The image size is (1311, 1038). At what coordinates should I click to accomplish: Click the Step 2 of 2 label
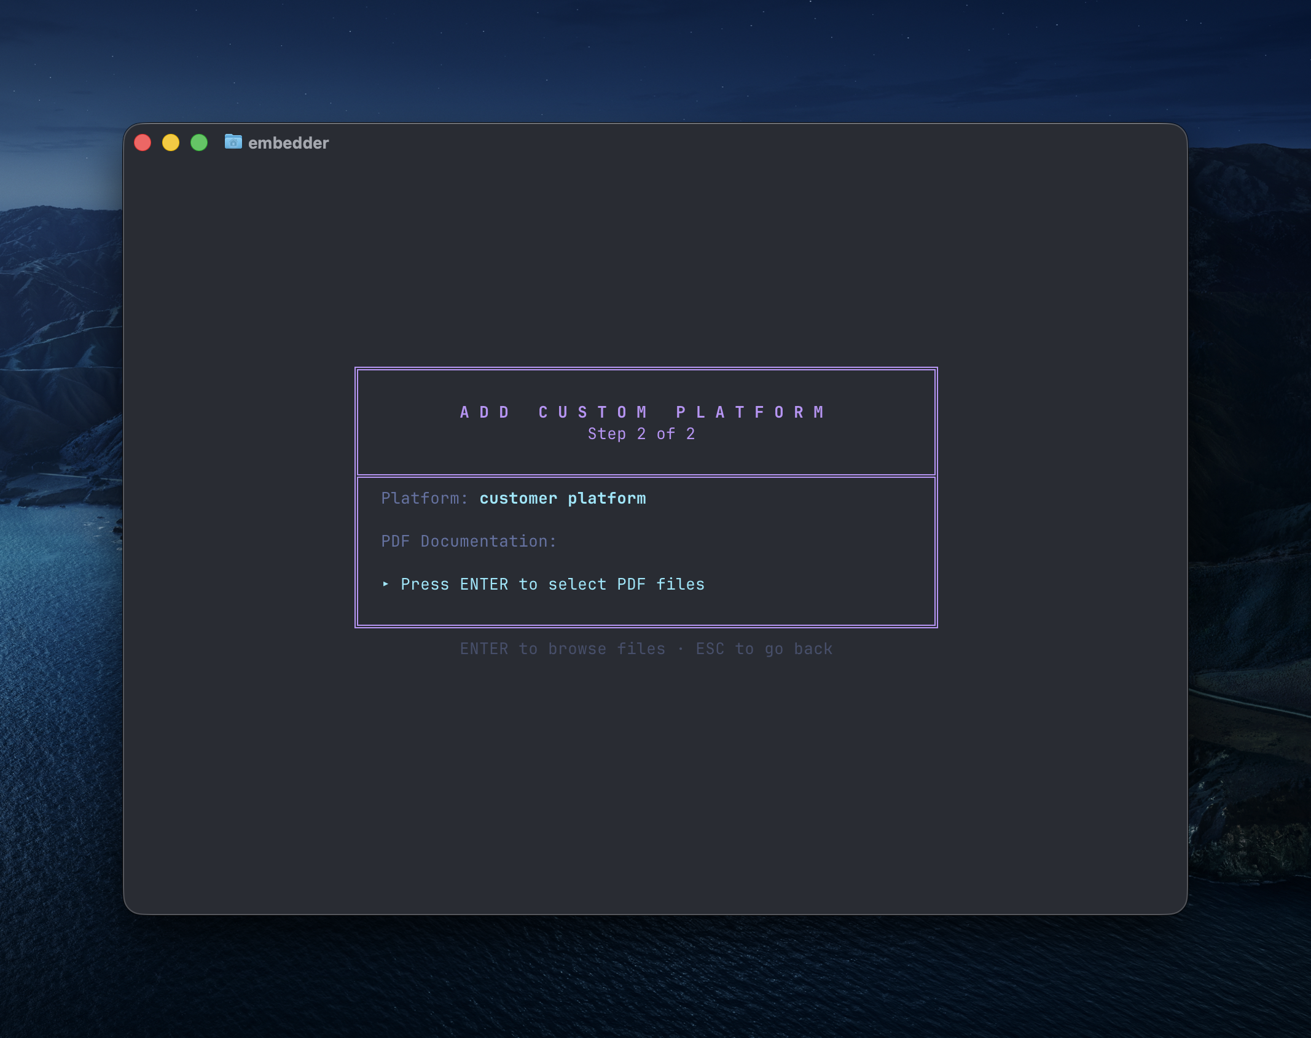click(641, 434)
